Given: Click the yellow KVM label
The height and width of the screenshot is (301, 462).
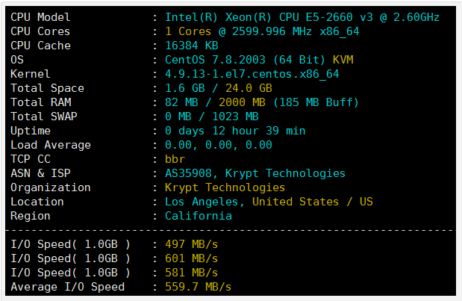Looking at the screenshot, I should click(344, 60).
